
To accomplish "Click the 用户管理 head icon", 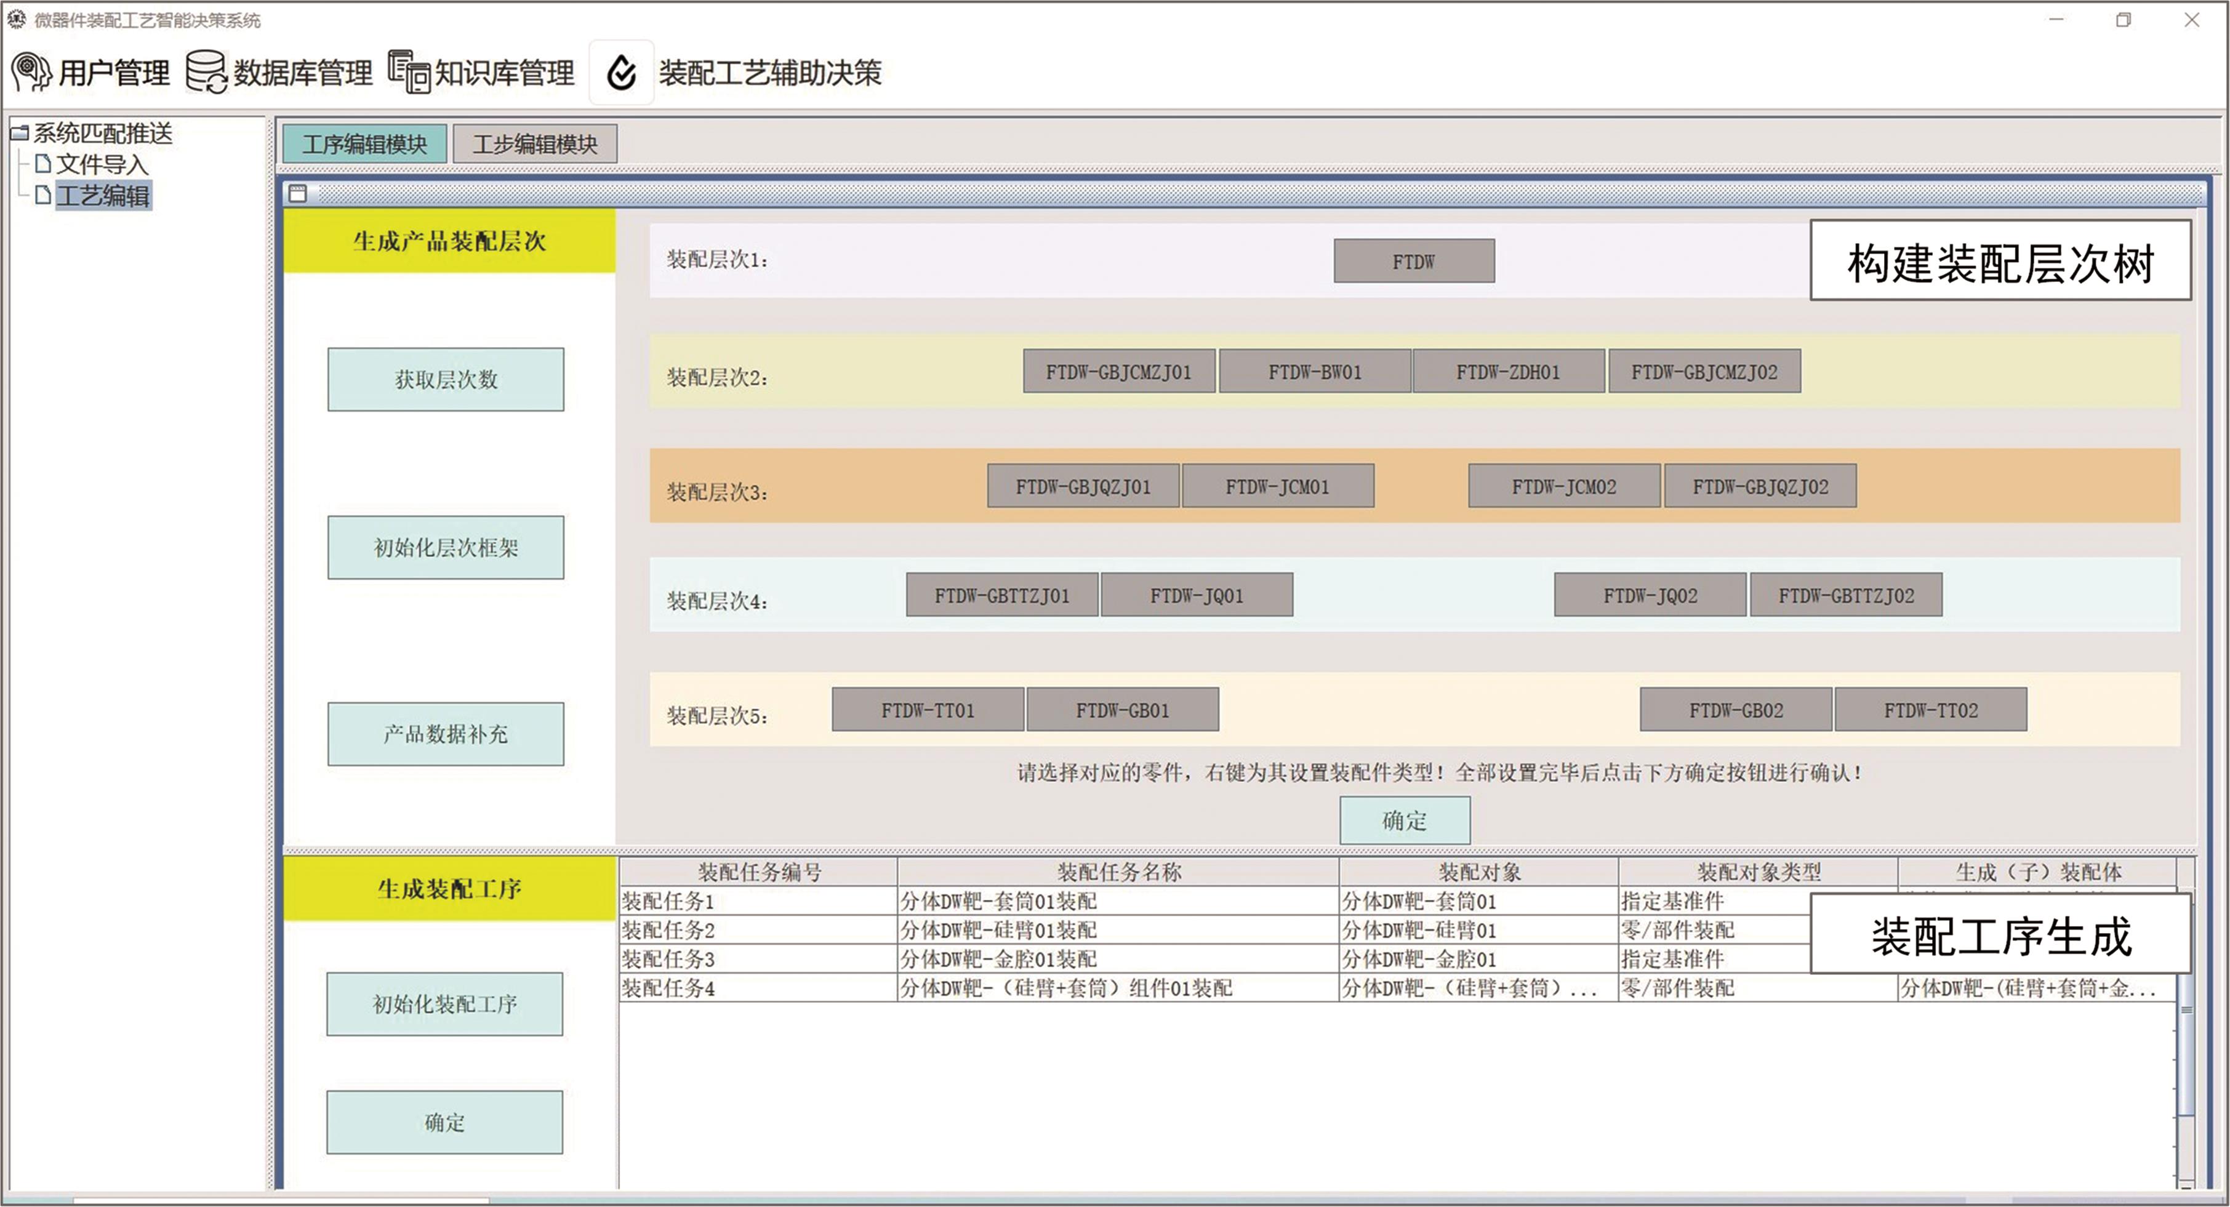I will [x=31, y=72].
